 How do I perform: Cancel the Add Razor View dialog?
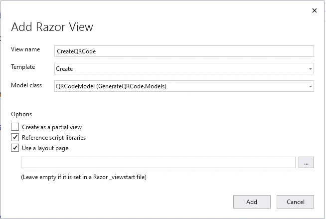295,202
